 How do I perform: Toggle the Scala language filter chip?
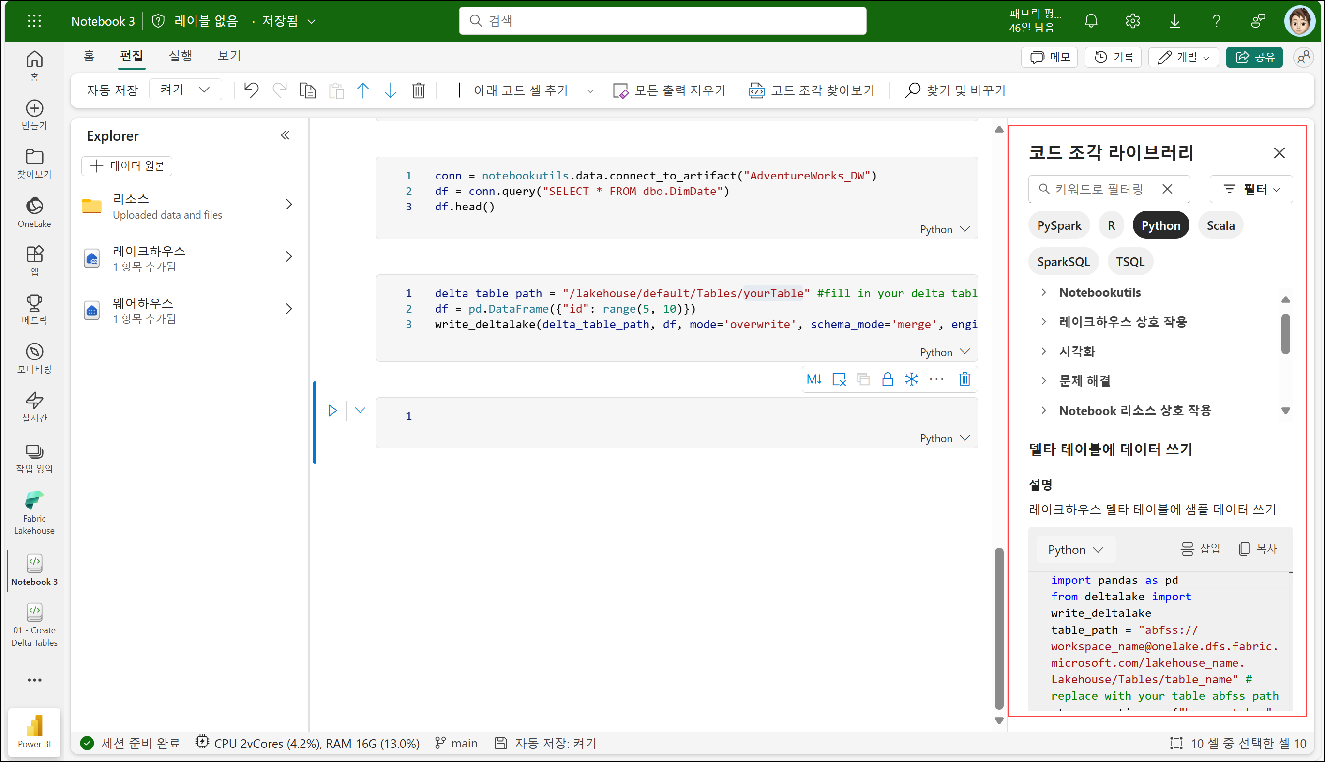1220,225
